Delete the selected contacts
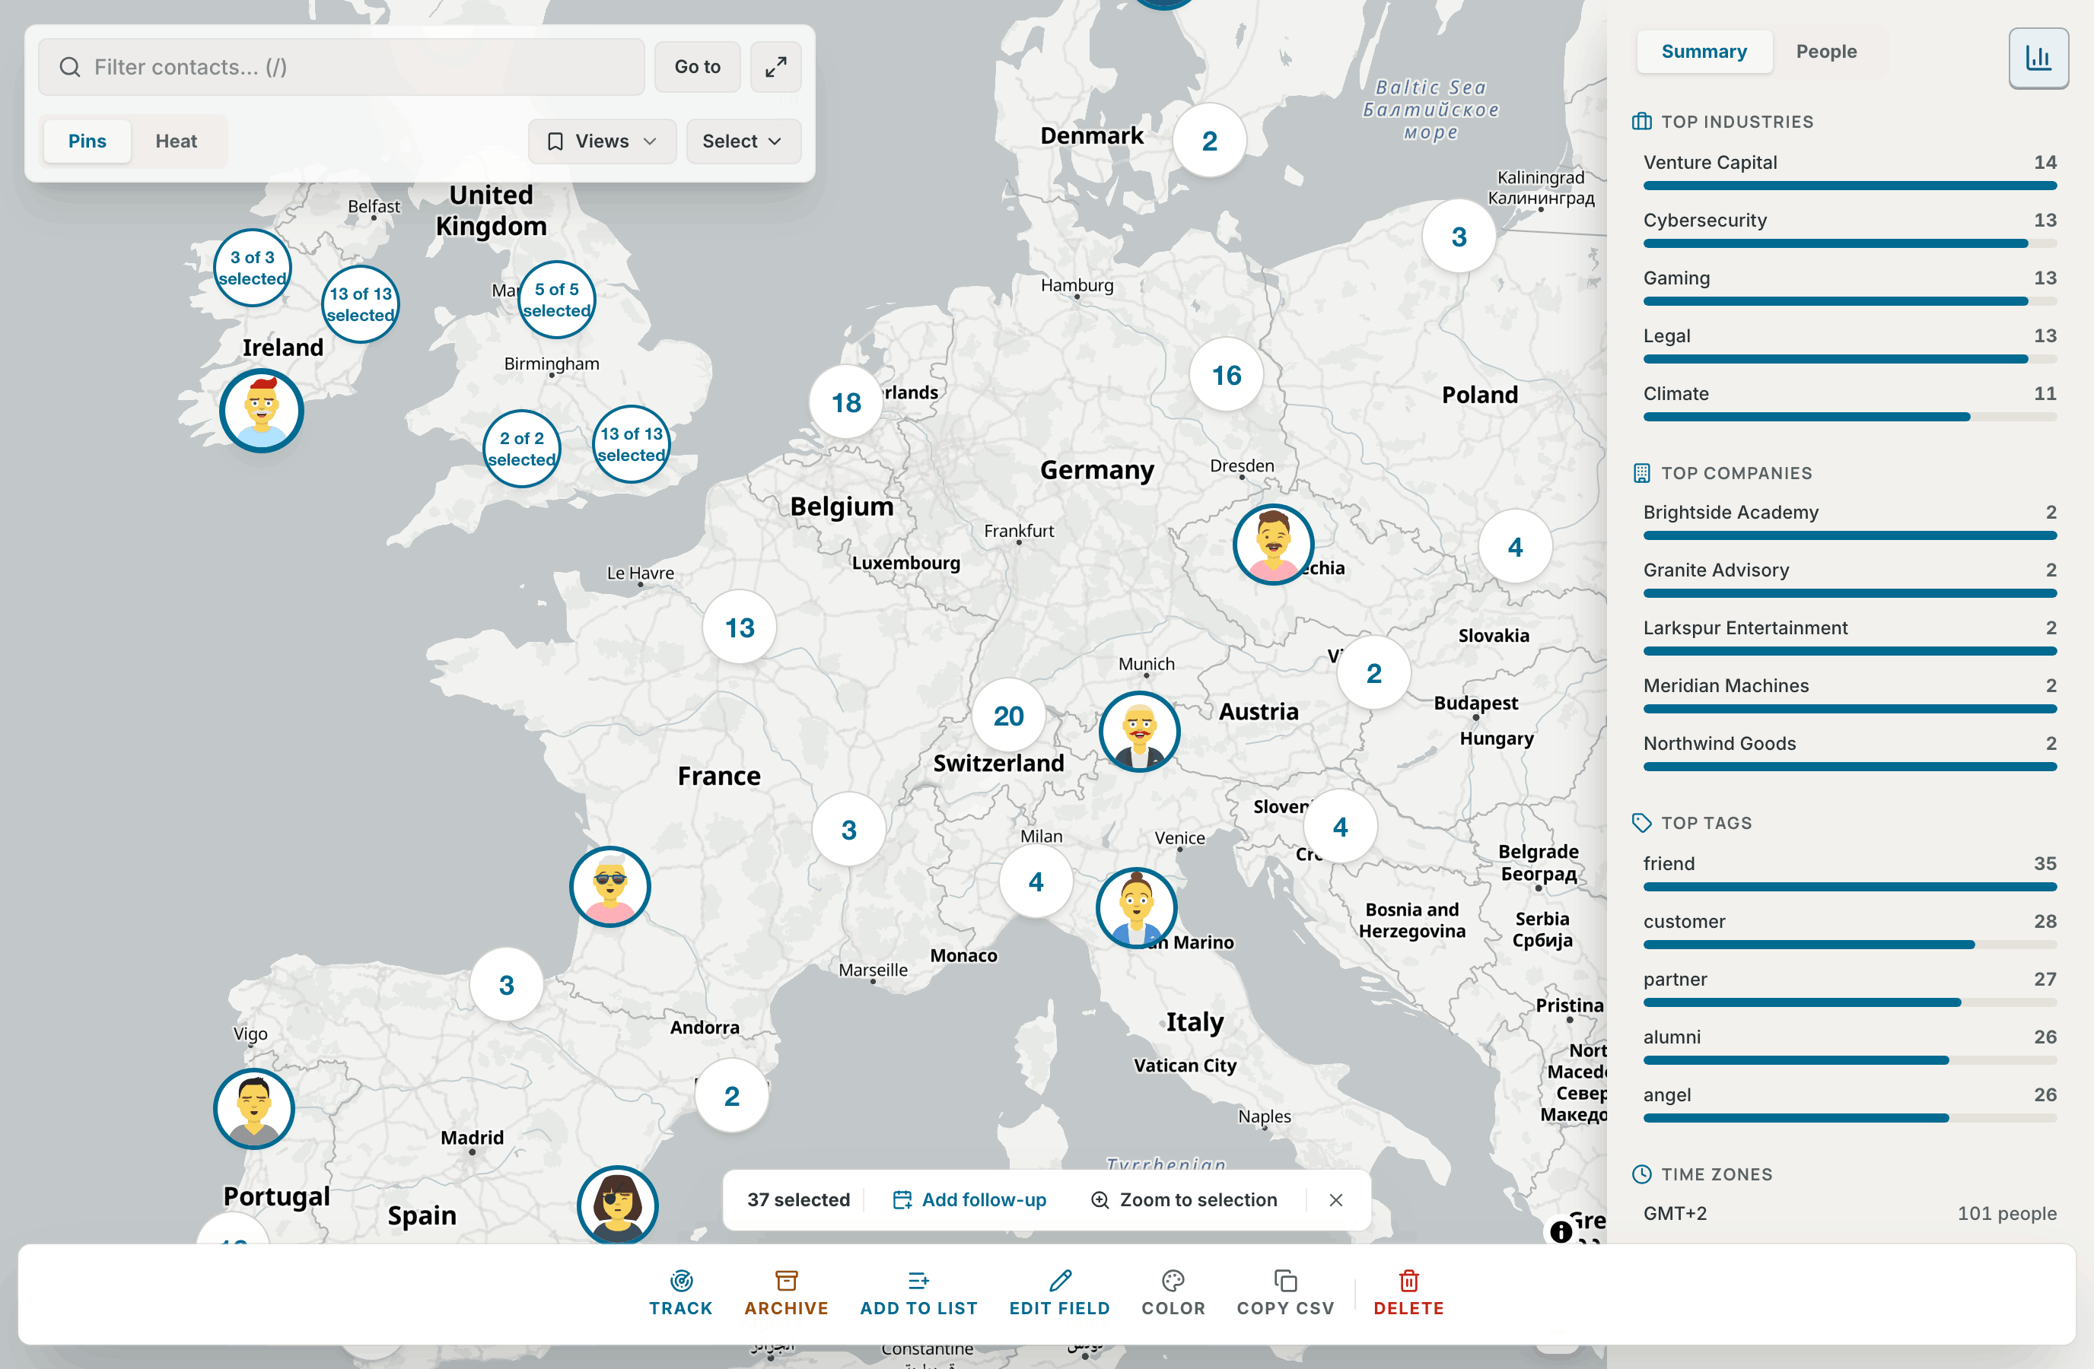 pos(1408,1292)
